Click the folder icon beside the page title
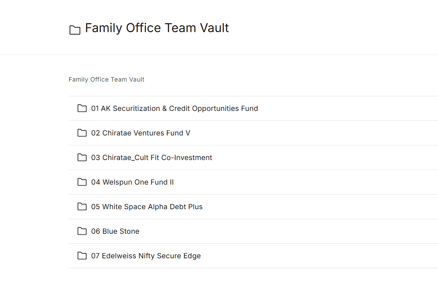 [75, 30]
